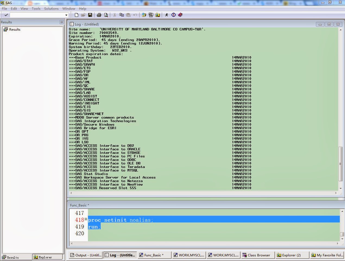This screenshot has height=261, width=345.
Task: Open the Solutions menu
Action: click(x=51, y=8)
